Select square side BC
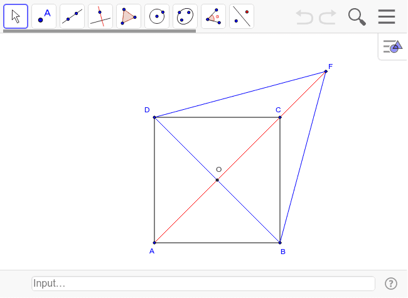The image size is (408, 298). (x=280, y=180)
